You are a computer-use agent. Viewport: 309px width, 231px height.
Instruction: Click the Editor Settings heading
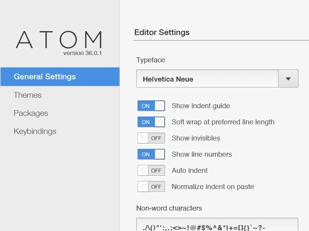coord(162,32)
